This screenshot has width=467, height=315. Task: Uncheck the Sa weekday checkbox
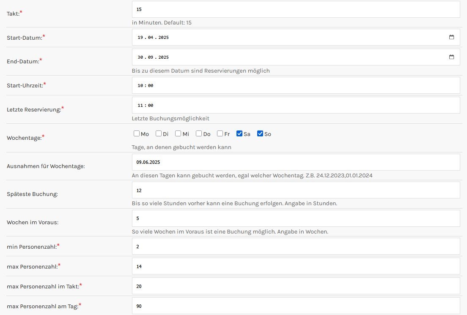[239, 133]
